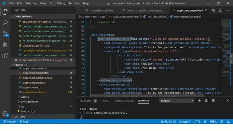
Task: Open the terminal selector dropdown '1: node'
Action: [177, 101]
